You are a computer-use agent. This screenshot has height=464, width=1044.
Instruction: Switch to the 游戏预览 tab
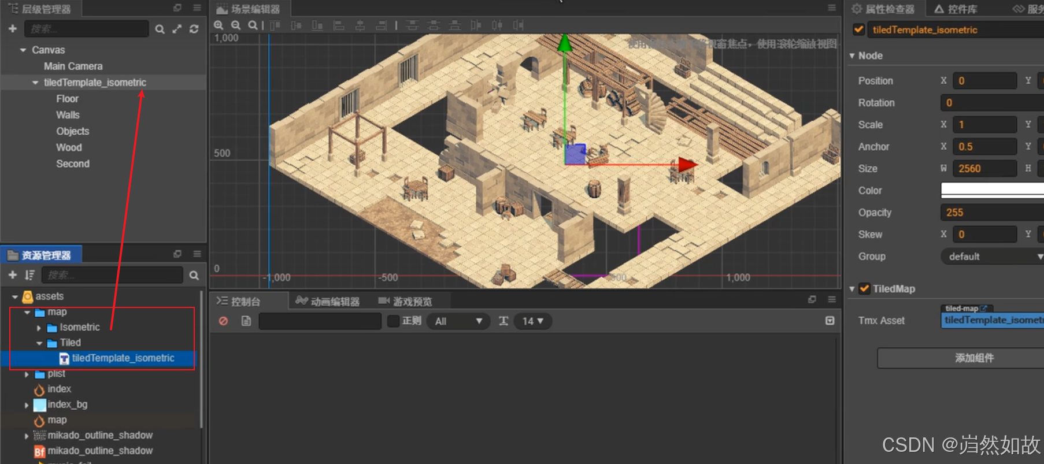tap(405, 301)
